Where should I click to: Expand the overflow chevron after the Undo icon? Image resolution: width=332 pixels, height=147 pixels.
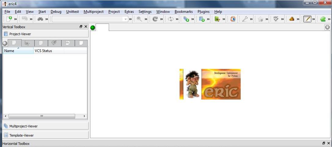coord(31,19)
